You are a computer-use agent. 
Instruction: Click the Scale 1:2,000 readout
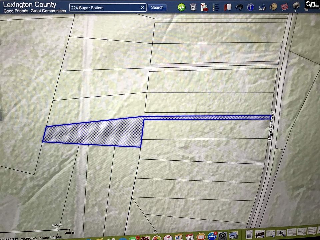[50, 238]
